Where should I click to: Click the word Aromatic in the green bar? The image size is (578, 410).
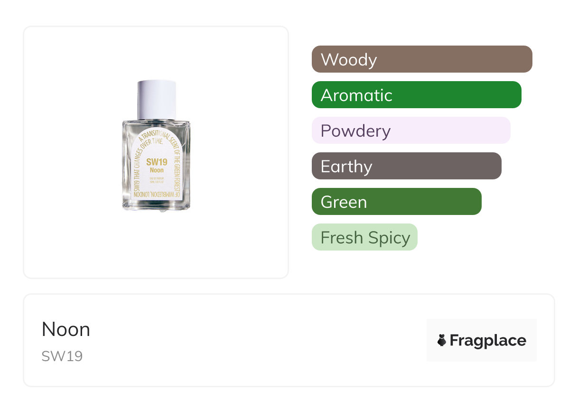[356, 95]
